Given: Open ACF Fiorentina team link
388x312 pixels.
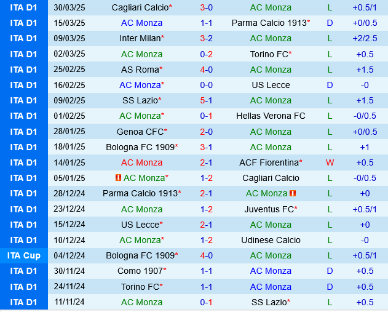Looking at the screenshot, I should (x=269, y=162).
